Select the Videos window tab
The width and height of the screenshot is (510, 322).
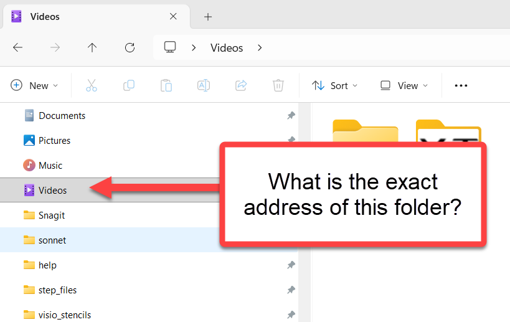[97, 16]
